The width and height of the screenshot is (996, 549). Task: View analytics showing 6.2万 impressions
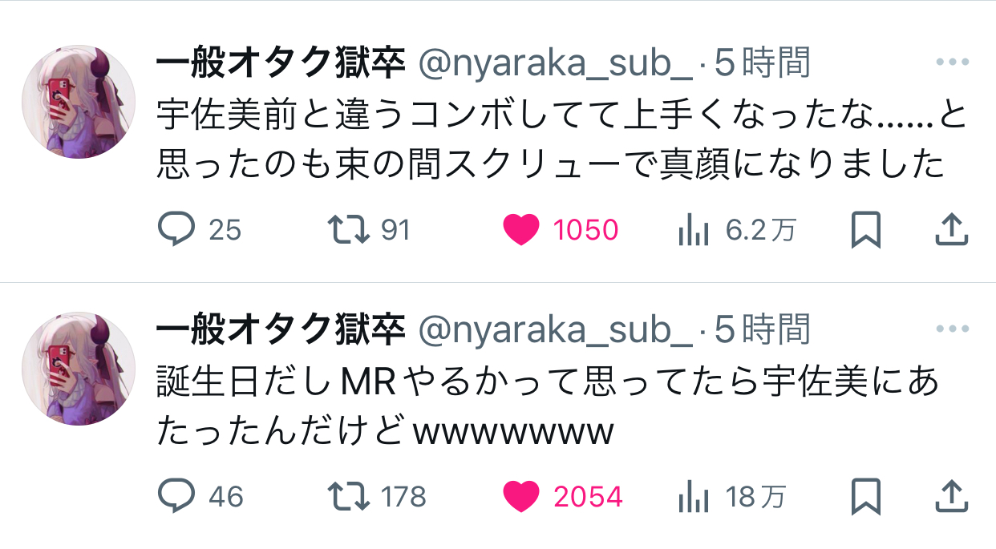[x=694, y=231]
